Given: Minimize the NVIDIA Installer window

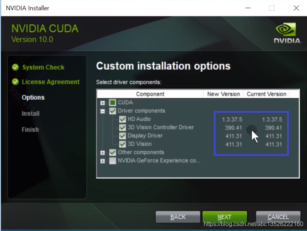Looking at the screenshot, I should [248, 8].
